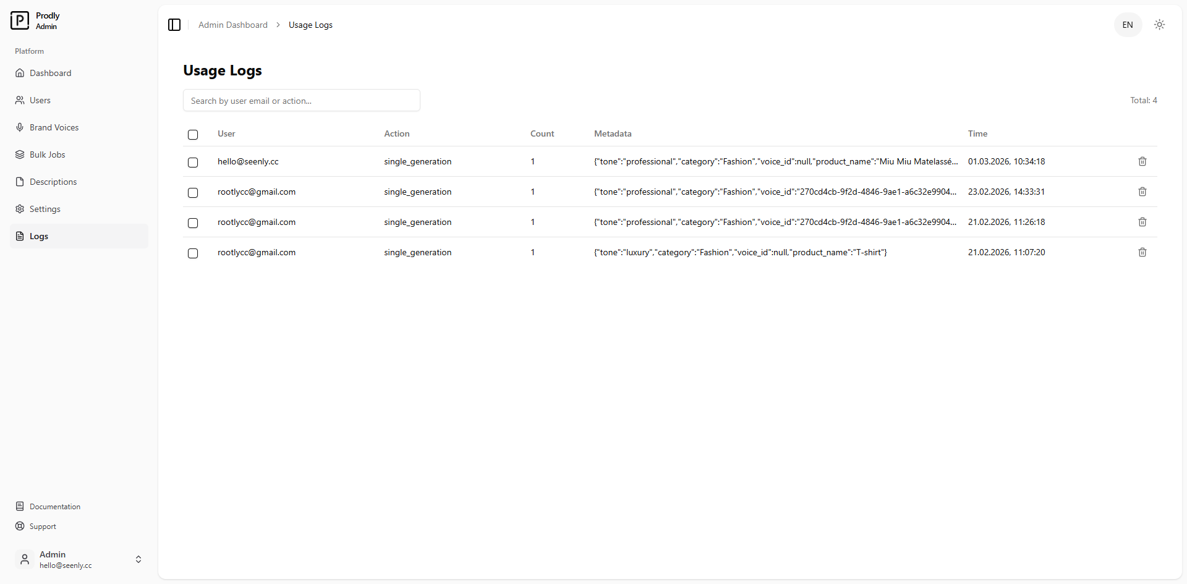Toggle the sidebar collapse icon
Viewport: 1187px width, 584px height.
click(174, 25)
